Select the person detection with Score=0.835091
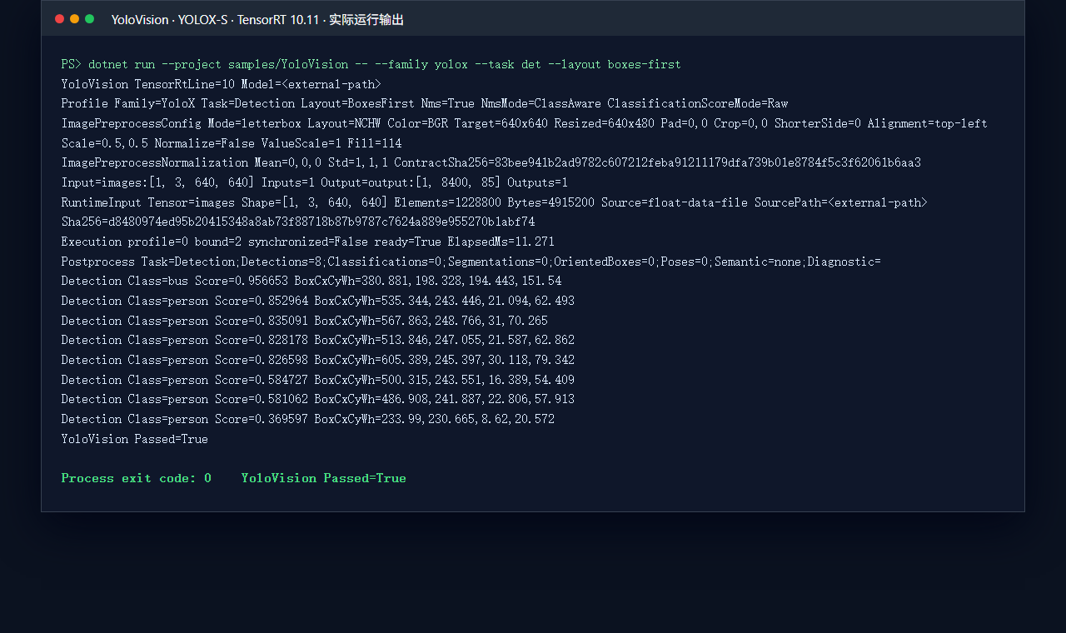 coord(305,321)
